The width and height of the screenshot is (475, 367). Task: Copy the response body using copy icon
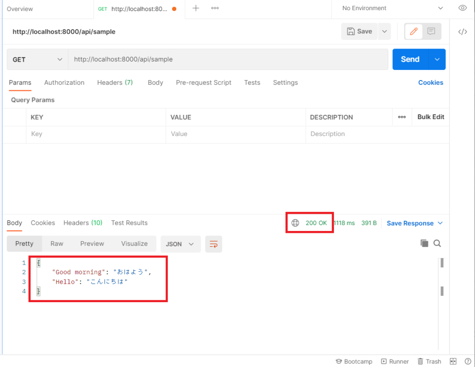coord(424,243)
